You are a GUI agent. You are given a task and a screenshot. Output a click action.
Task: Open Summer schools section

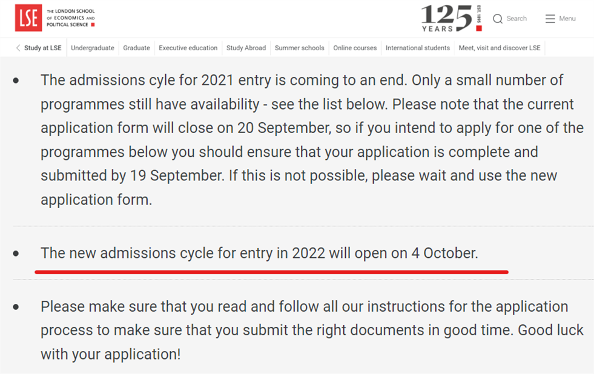(299, 48)
